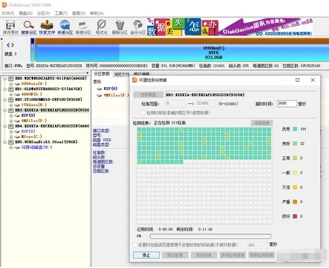The width and height of the screenshot is (329, 268).
Task: Go to previous disk with left arrow
Action: coord(8,45)
